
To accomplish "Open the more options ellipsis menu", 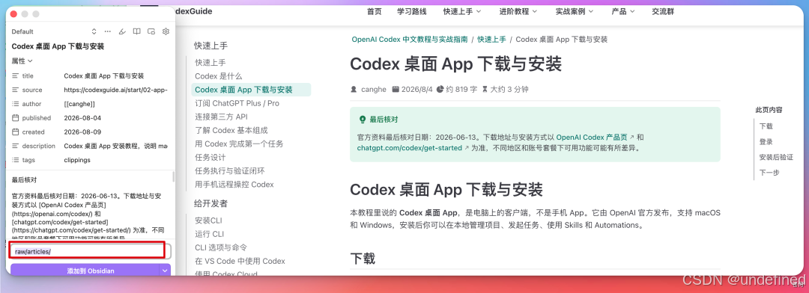I will 107,31.
